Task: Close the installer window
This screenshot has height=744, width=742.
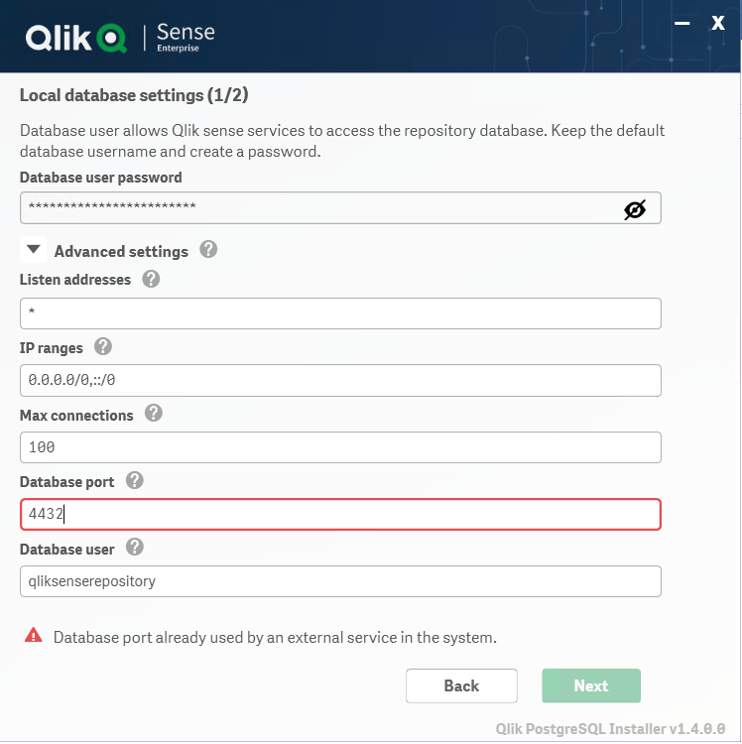Action: 718,23
